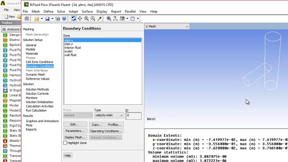The image size is (288, 162).
Task: Click the graphics window layout square icon
Action: pos(132,18)
